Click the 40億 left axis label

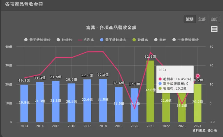click(9, 46)
